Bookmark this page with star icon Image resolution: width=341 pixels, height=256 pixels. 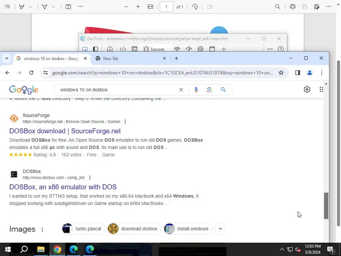pos(281,73)
